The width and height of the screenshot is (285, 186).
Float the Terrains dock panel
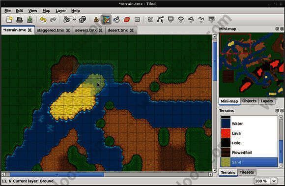pos(277,111)
